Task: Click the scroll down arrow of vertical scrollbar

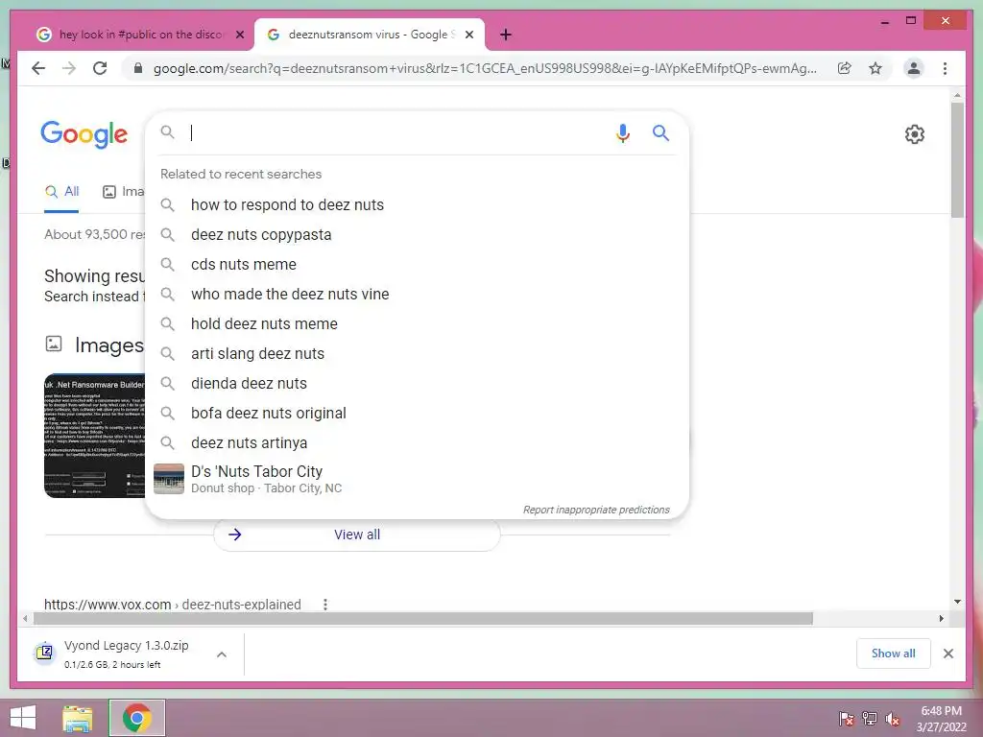Action: (957, 602)
